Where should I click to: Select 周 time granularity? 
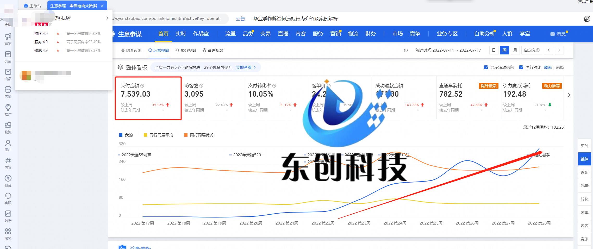click(504, 50)
